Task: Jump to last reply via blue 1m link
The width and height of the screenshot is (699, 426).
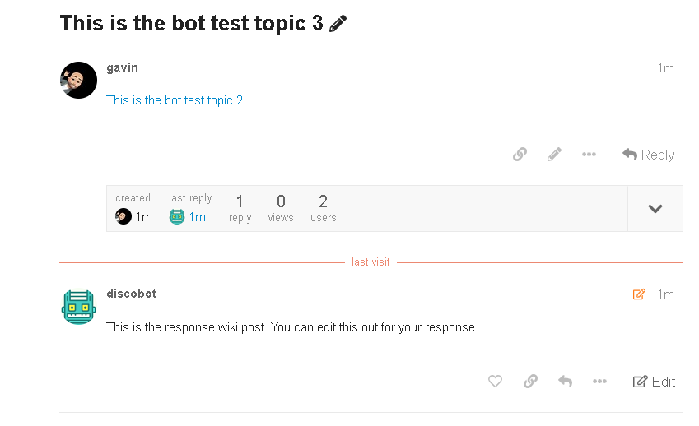Action: [197, 217]
